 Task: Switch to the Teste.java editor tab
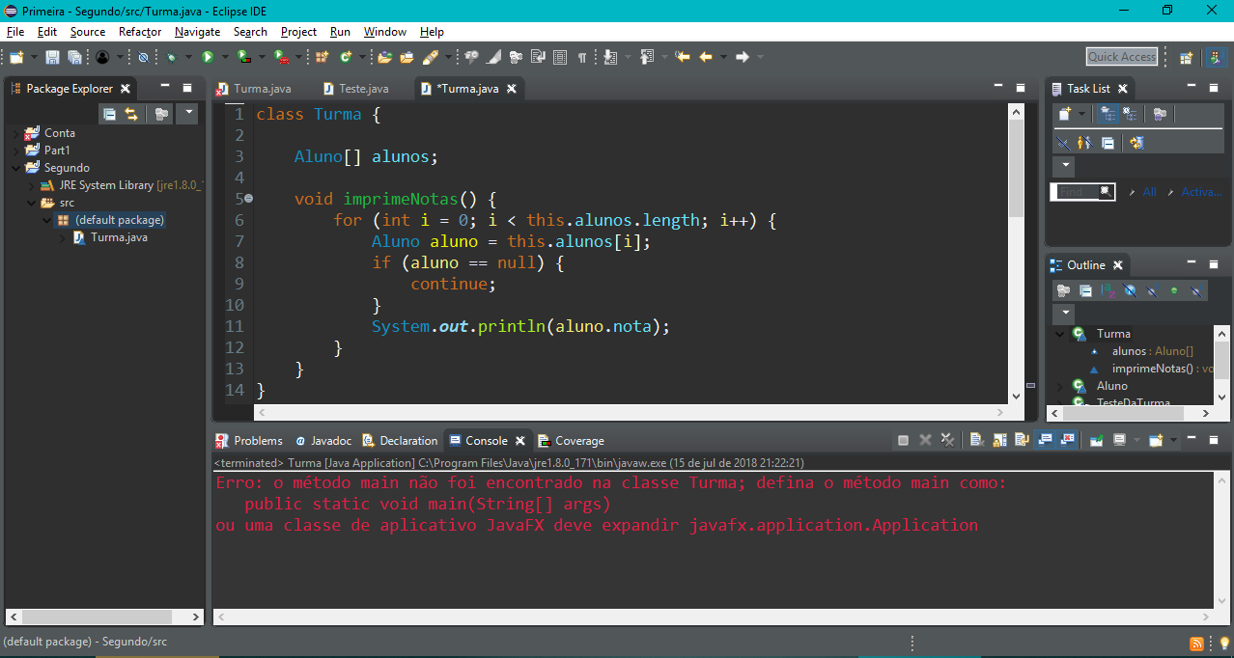355,89
